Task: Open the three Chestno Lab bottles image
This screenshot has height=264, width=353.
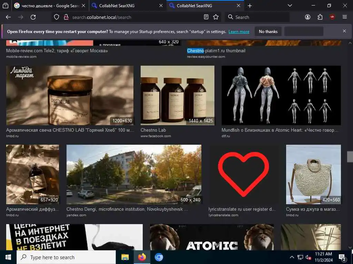Action: click(x=178, y=95)
